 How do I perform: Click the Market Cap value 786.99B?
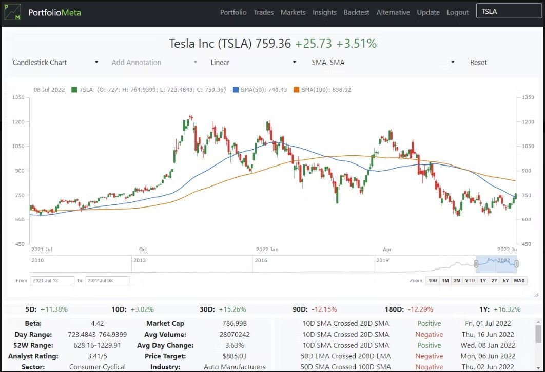pos(235,323)
